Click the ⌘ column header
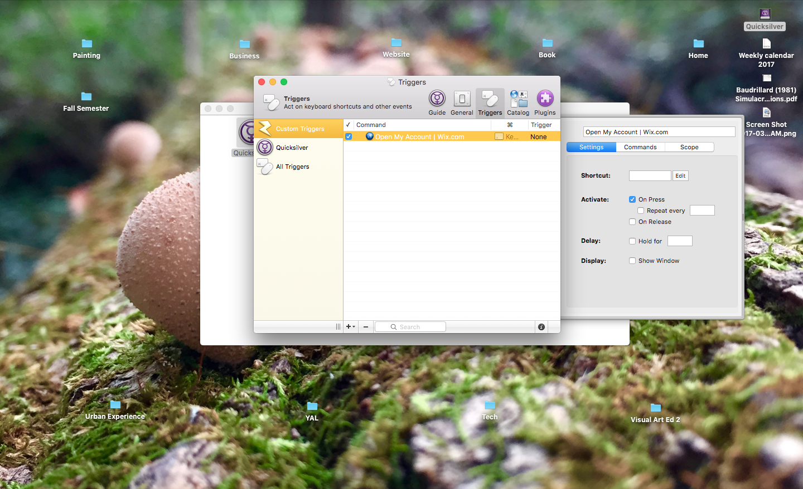 tap(510, 125)
